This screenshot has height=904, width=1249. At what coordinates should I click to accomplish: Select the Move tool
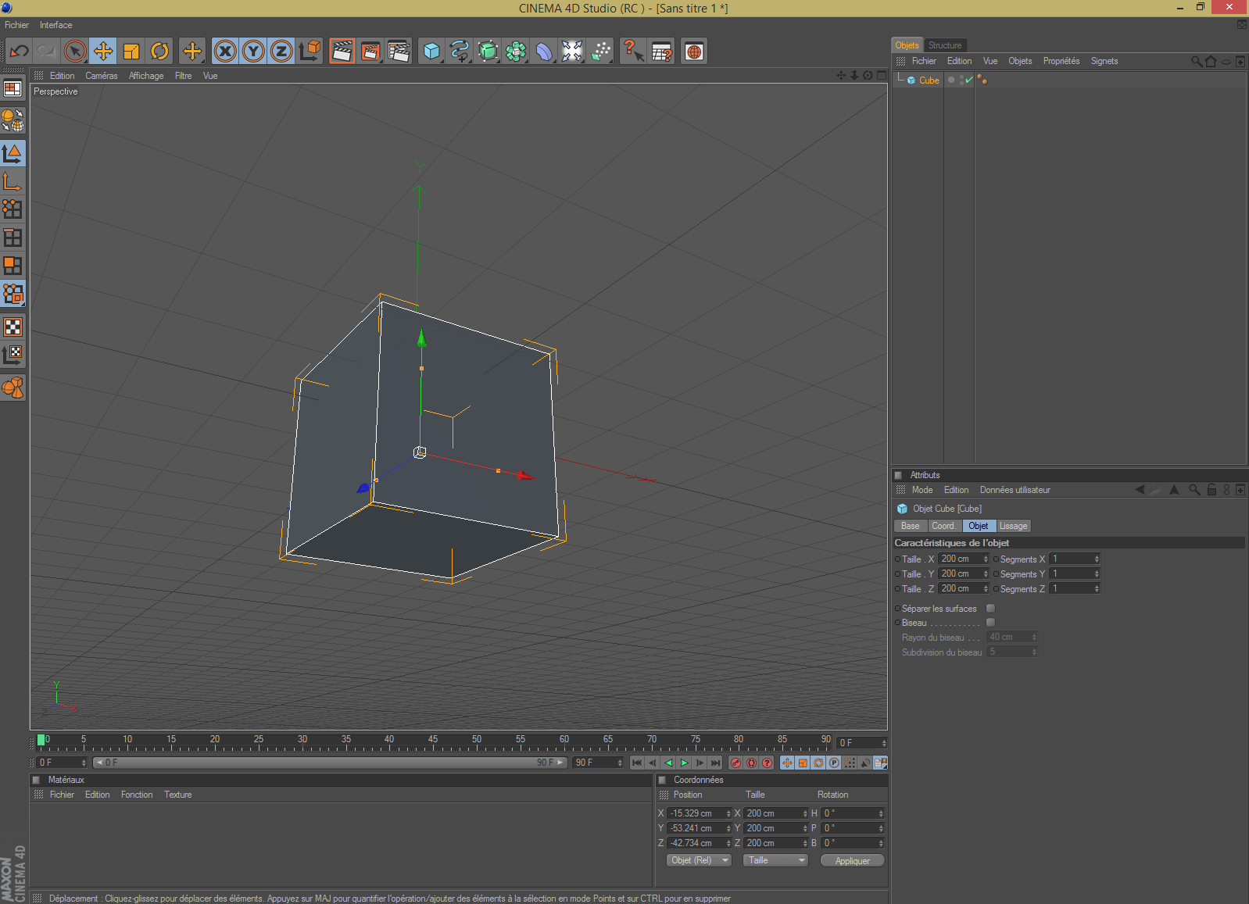[103, 52]
